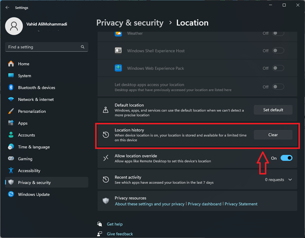Click the Allow location override arrows icon
This screenshot has width=305, height=238.
tap(106, 158)
